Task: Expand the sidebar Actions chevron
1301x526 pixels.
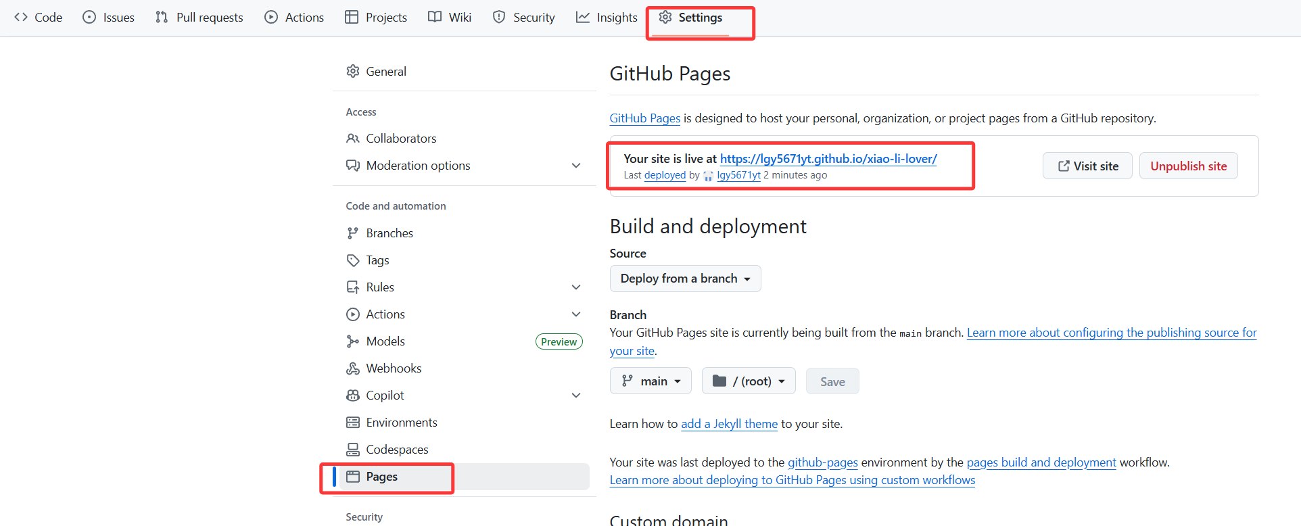Action: coord(576,314)
